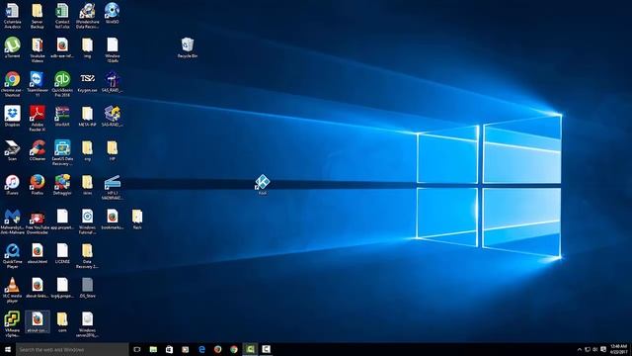Open the Firefox shortcut on the desktop
Viewport: 632px width, 356px height.
pos(38,185)
